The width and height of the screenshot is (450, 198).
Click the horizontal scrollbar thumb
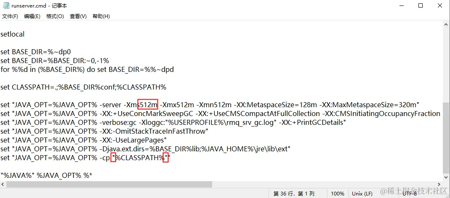point(109,184)
